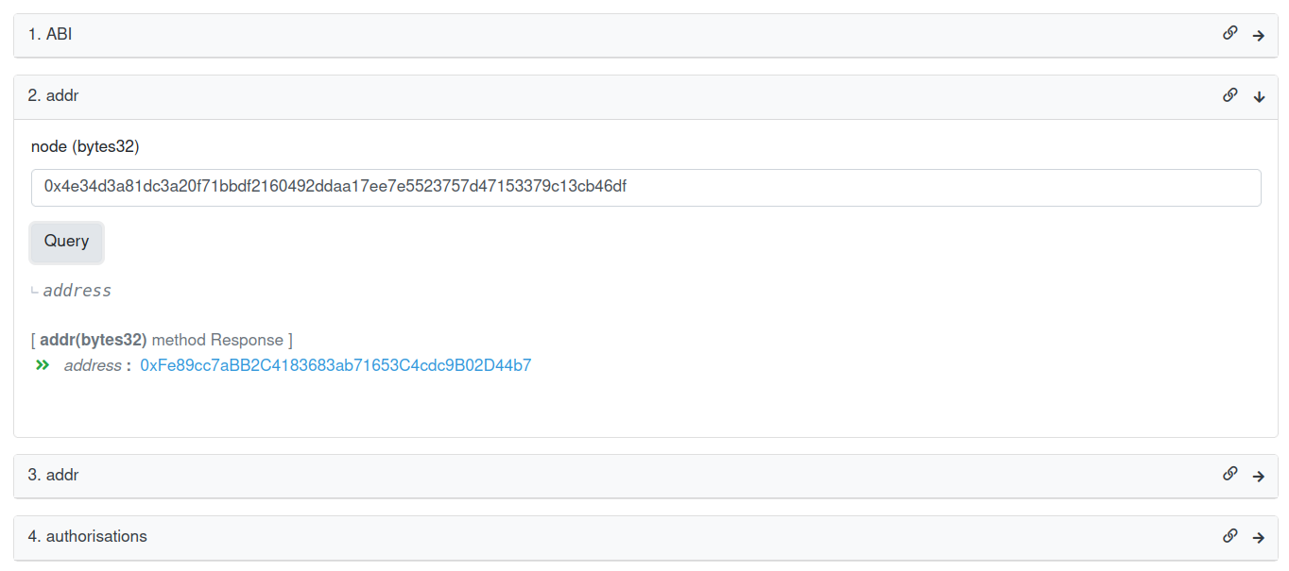Click link icon on expanded '2. addr' row
The width and height of the screenshot is (1289, 571).
[1229, 94]
